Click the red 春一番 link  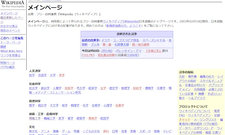pos(107,44)
